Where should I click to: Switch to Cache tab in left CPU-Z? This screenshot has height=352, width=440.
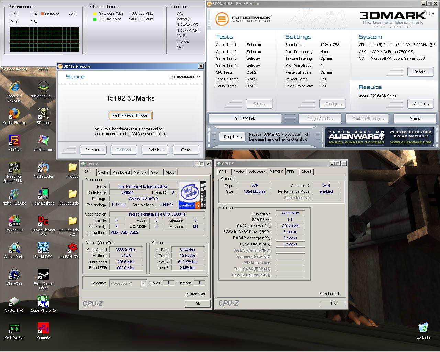[x=103, y=172]
